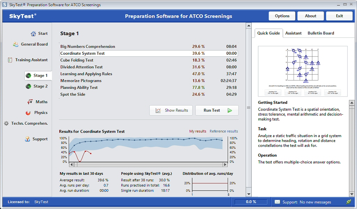Toggle Reference results chart legend
Viewport: 357px width, 209px height.
coord(223,131)
